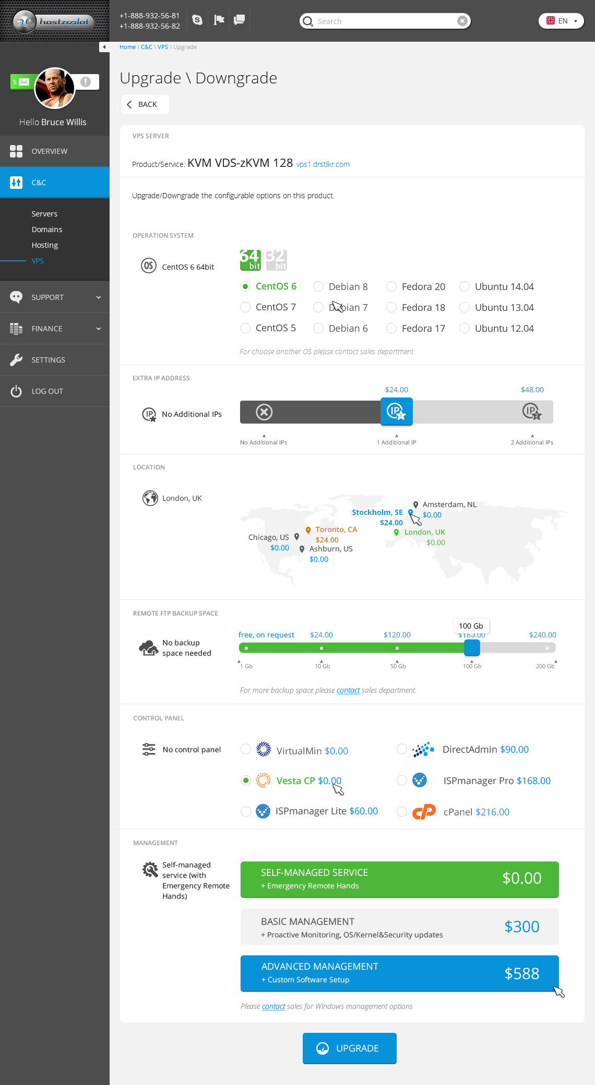Click the BACK button
595x1085 pixels.
[145, 104]
